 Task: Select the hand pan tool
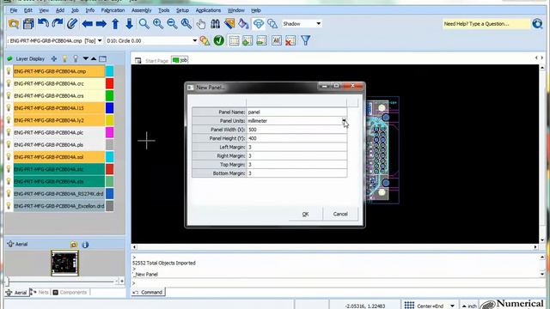(x=201, y=24)
